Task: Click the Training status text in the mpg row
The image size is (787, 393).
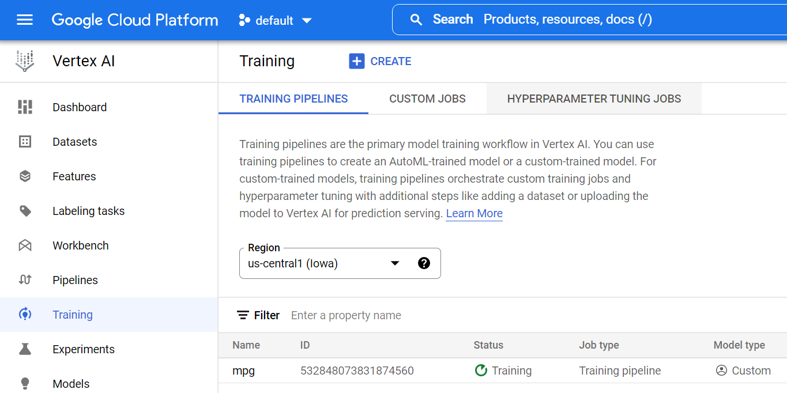Action: pos(511,371)
